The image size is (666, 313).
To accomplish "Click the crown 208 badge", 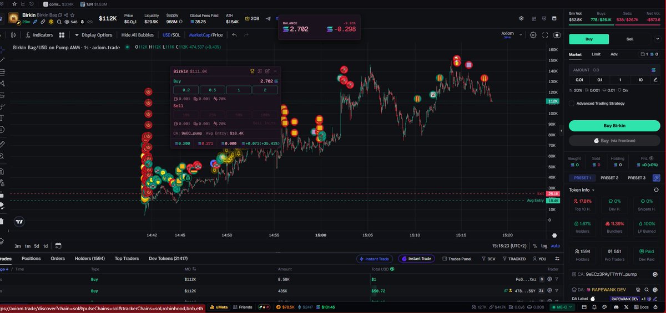I will [x=251, y=19].
